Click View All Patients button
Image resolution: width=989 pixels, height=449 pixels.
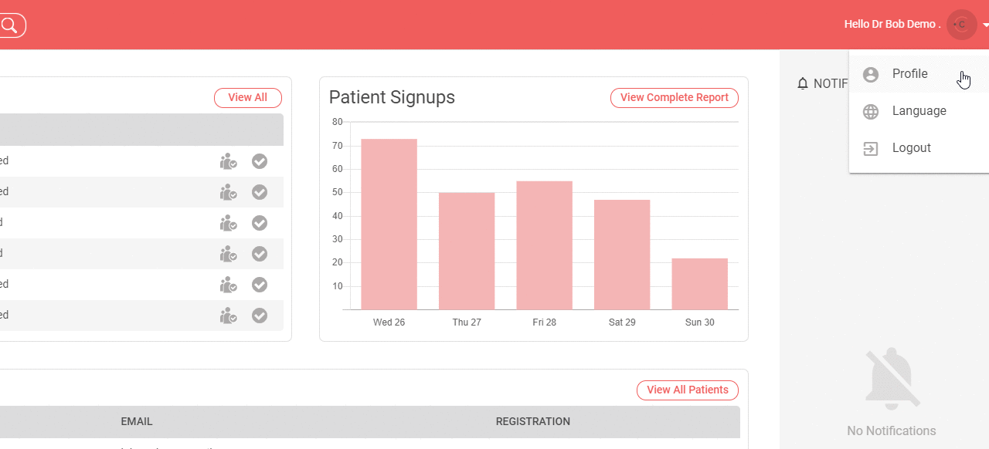coord(687,390)
